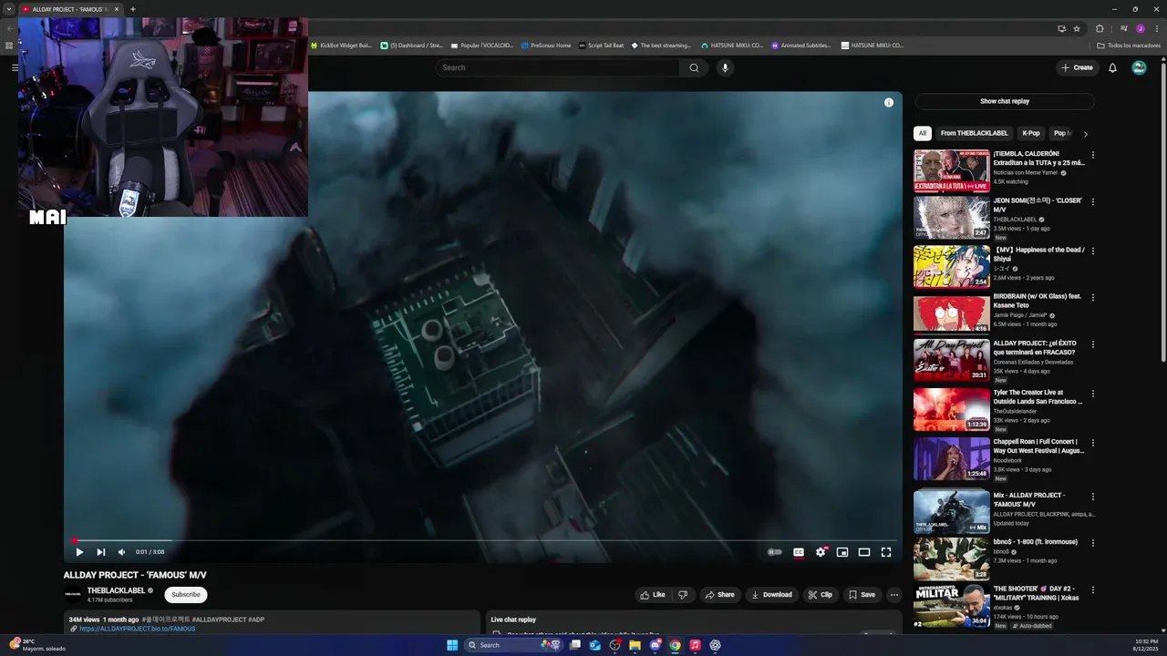Open a new Chrome tab
1167x656 pixels.
[x=132, y=9]
